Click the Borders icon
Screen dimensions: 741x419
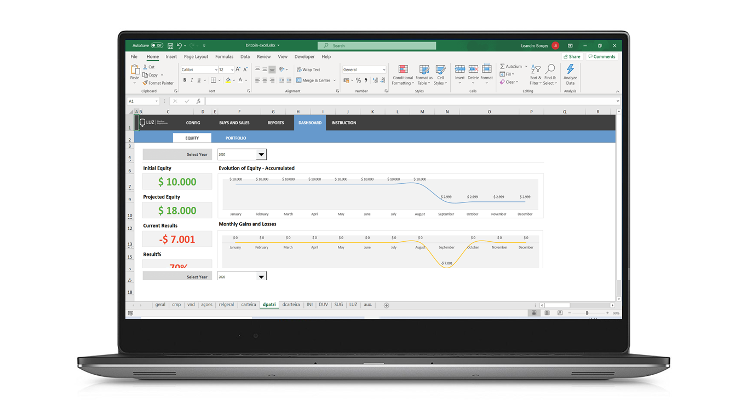click(213, 80)
